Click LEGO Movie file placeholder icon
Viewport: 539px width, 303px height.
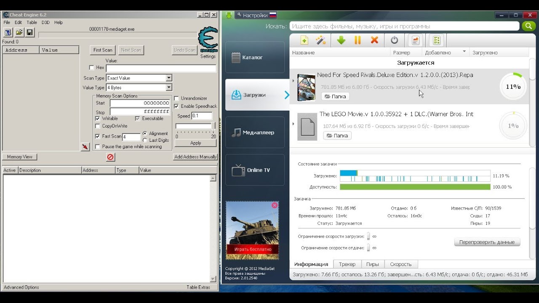coord(307,127)
